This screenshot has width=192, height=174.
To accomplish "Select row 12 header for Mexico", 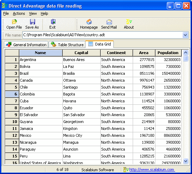I will coord(12,135).
